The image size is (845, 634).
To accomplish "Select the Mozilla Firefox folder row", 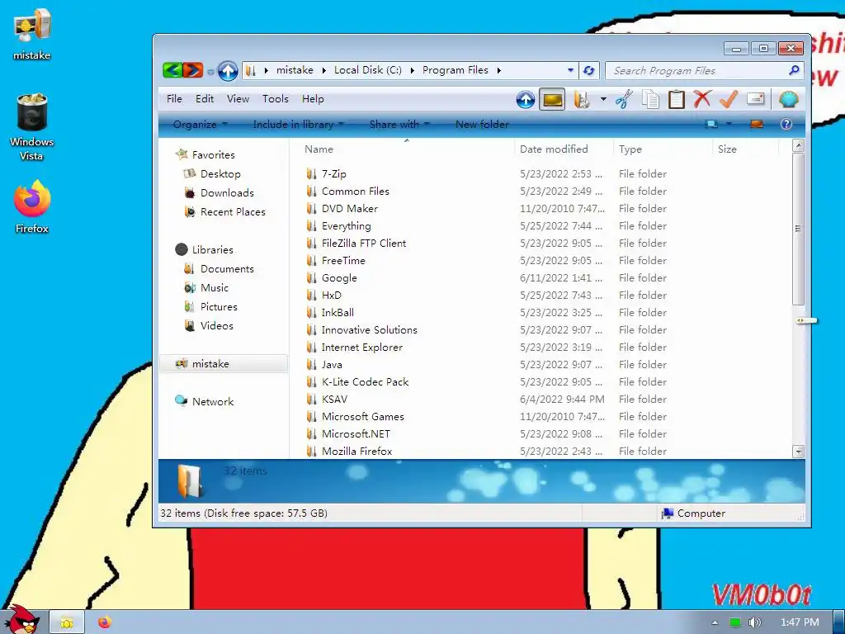I will 539,452.
